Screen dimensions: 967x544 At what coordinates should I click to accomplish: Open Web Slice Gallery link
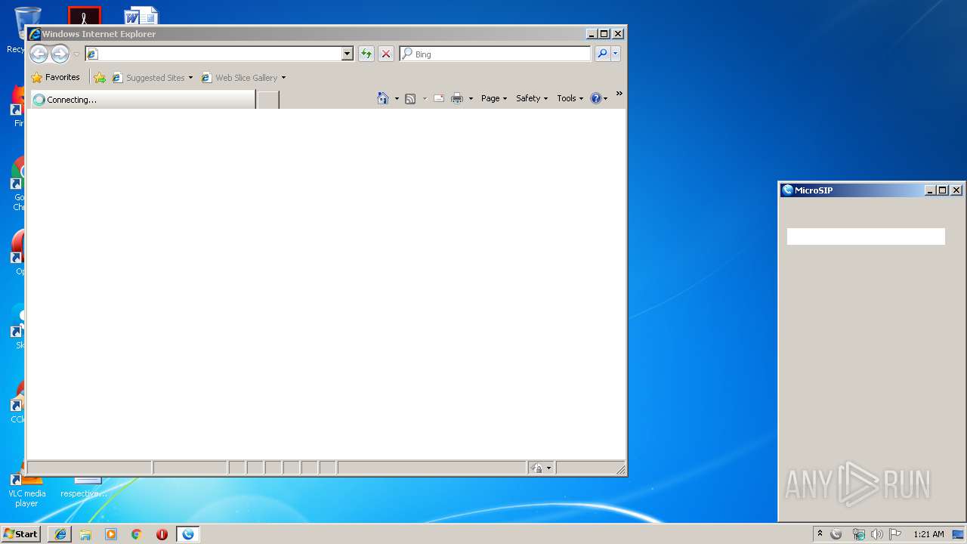click(x=243, y=77)
